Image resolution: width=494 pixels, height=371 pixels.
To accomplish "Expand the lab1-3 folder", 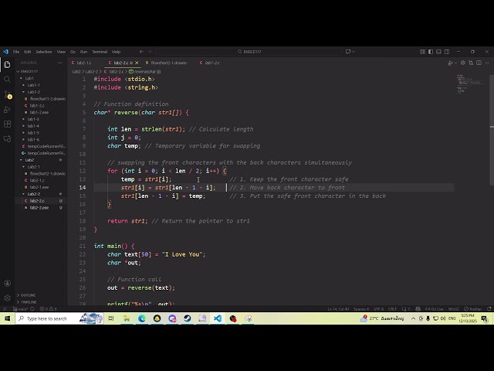I will [33, 119].
